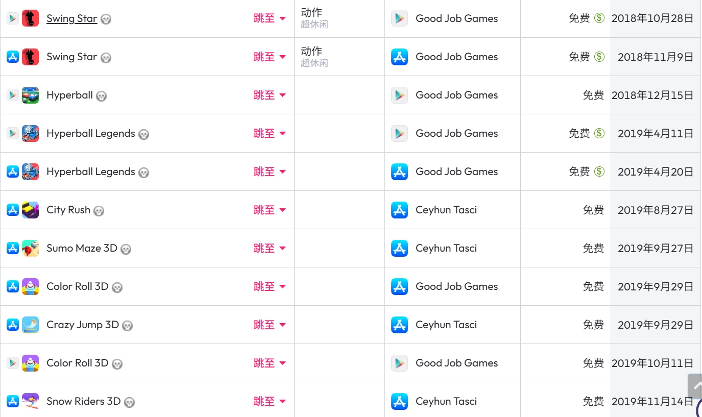The image size is (702, 417).
Task: Click Google Play icon beside Good Job Games in Hyperball row
Action: pyautogui.click(x=399, y=95)
